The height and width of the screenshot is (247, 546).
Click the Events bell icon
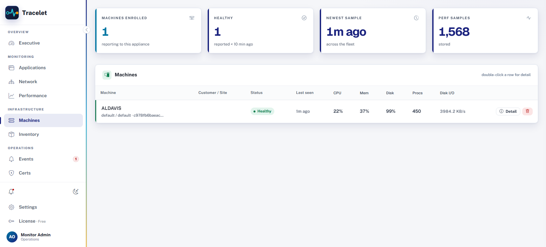coord(11,159)
